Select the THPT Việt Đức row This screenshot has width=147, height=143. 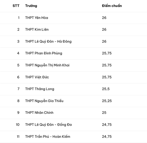coord(73,77)
